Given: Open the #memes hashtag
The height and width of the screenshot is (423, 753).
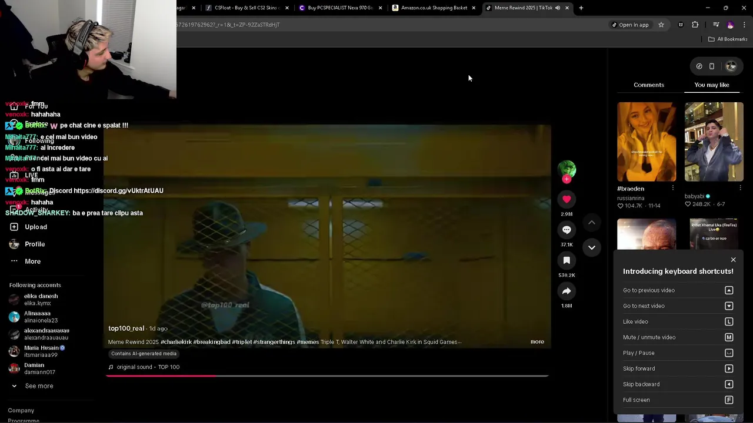Looking at the screenshot, I should click(308, 342).
